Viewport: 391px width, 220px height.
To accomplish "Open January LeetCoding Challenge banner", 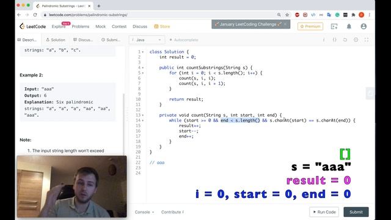I will [x=248, y=24].
